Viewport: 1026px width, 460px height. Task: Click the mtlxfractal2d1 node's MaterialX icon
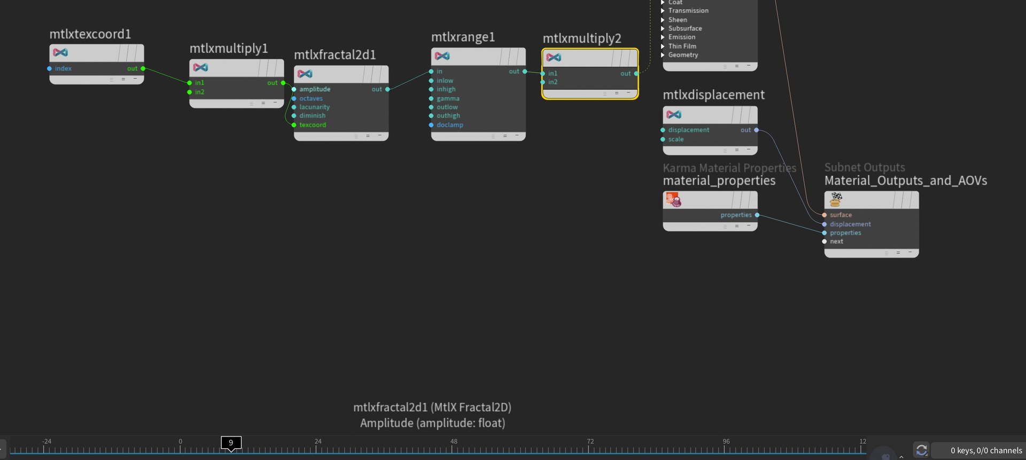305,74
